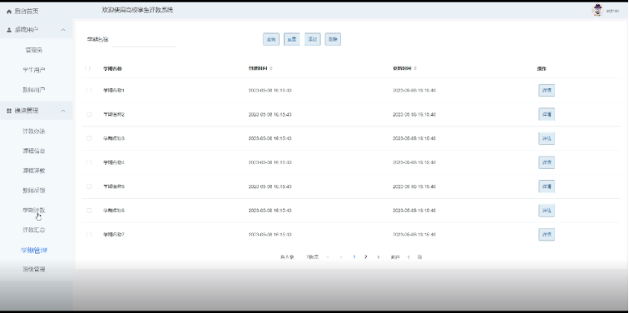
Task: Open 详情 for row 学期名称2
Action: pyautogui.click(x=547, y=114)
